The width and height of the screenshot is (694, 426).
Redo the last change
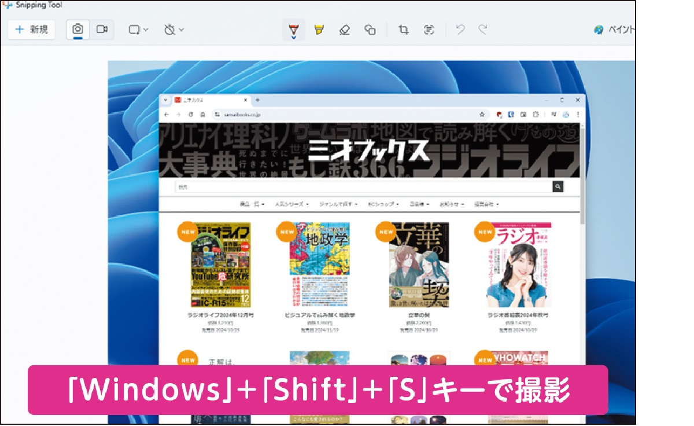tap(482, 30)
